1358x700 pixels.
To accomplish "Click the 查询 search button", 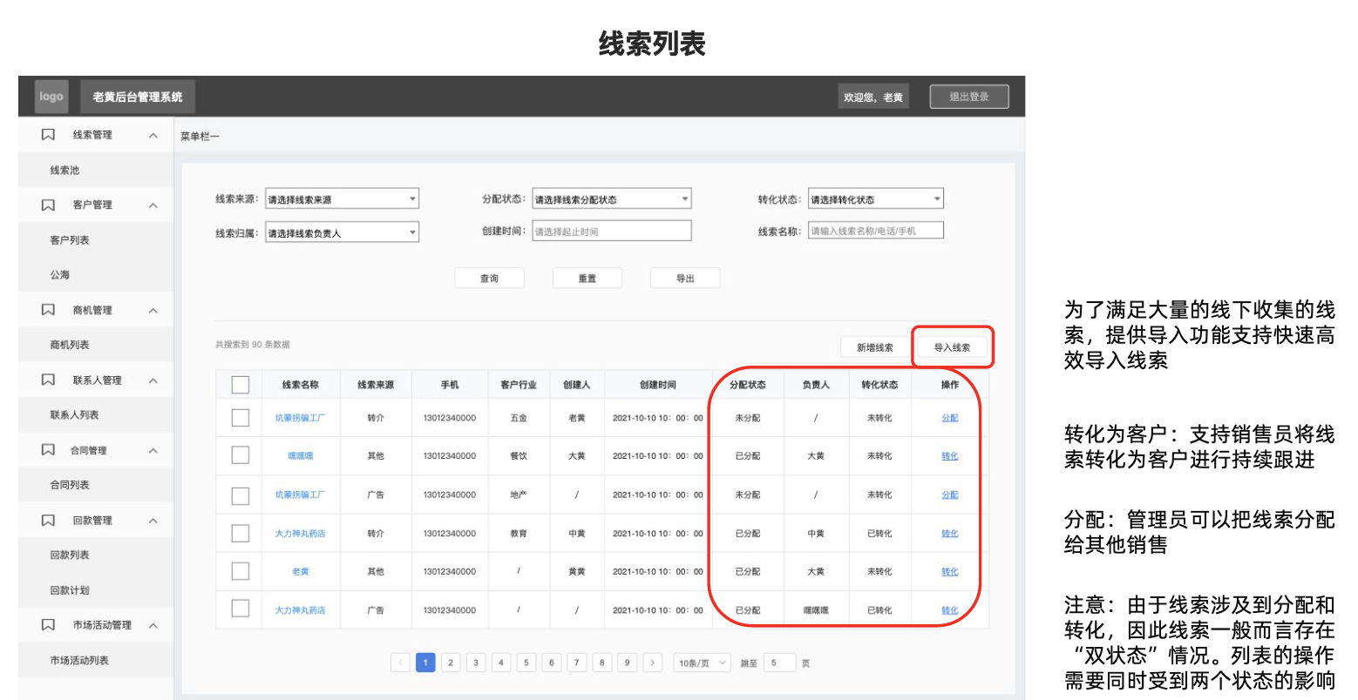I will point(489,278).
